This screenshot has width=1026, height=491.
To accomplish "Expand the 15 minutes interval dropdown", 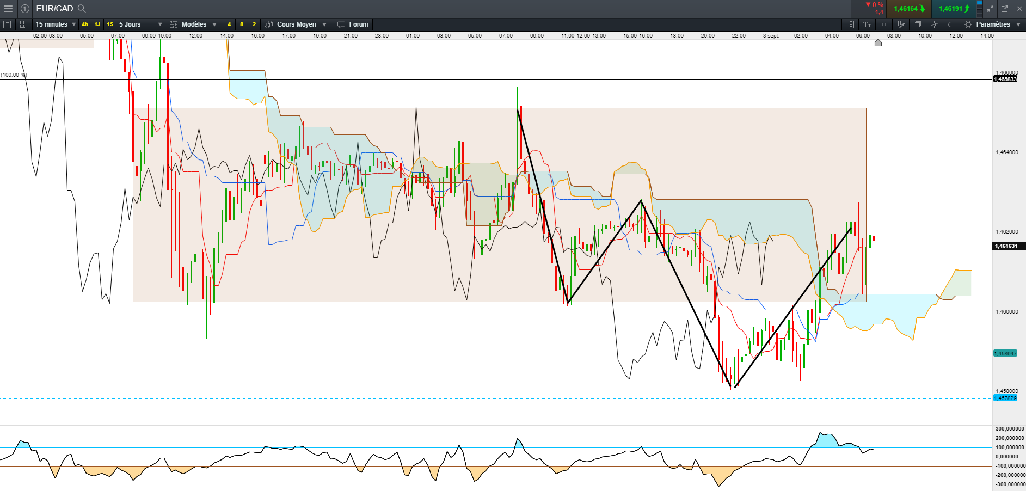I will coord(55,24).
